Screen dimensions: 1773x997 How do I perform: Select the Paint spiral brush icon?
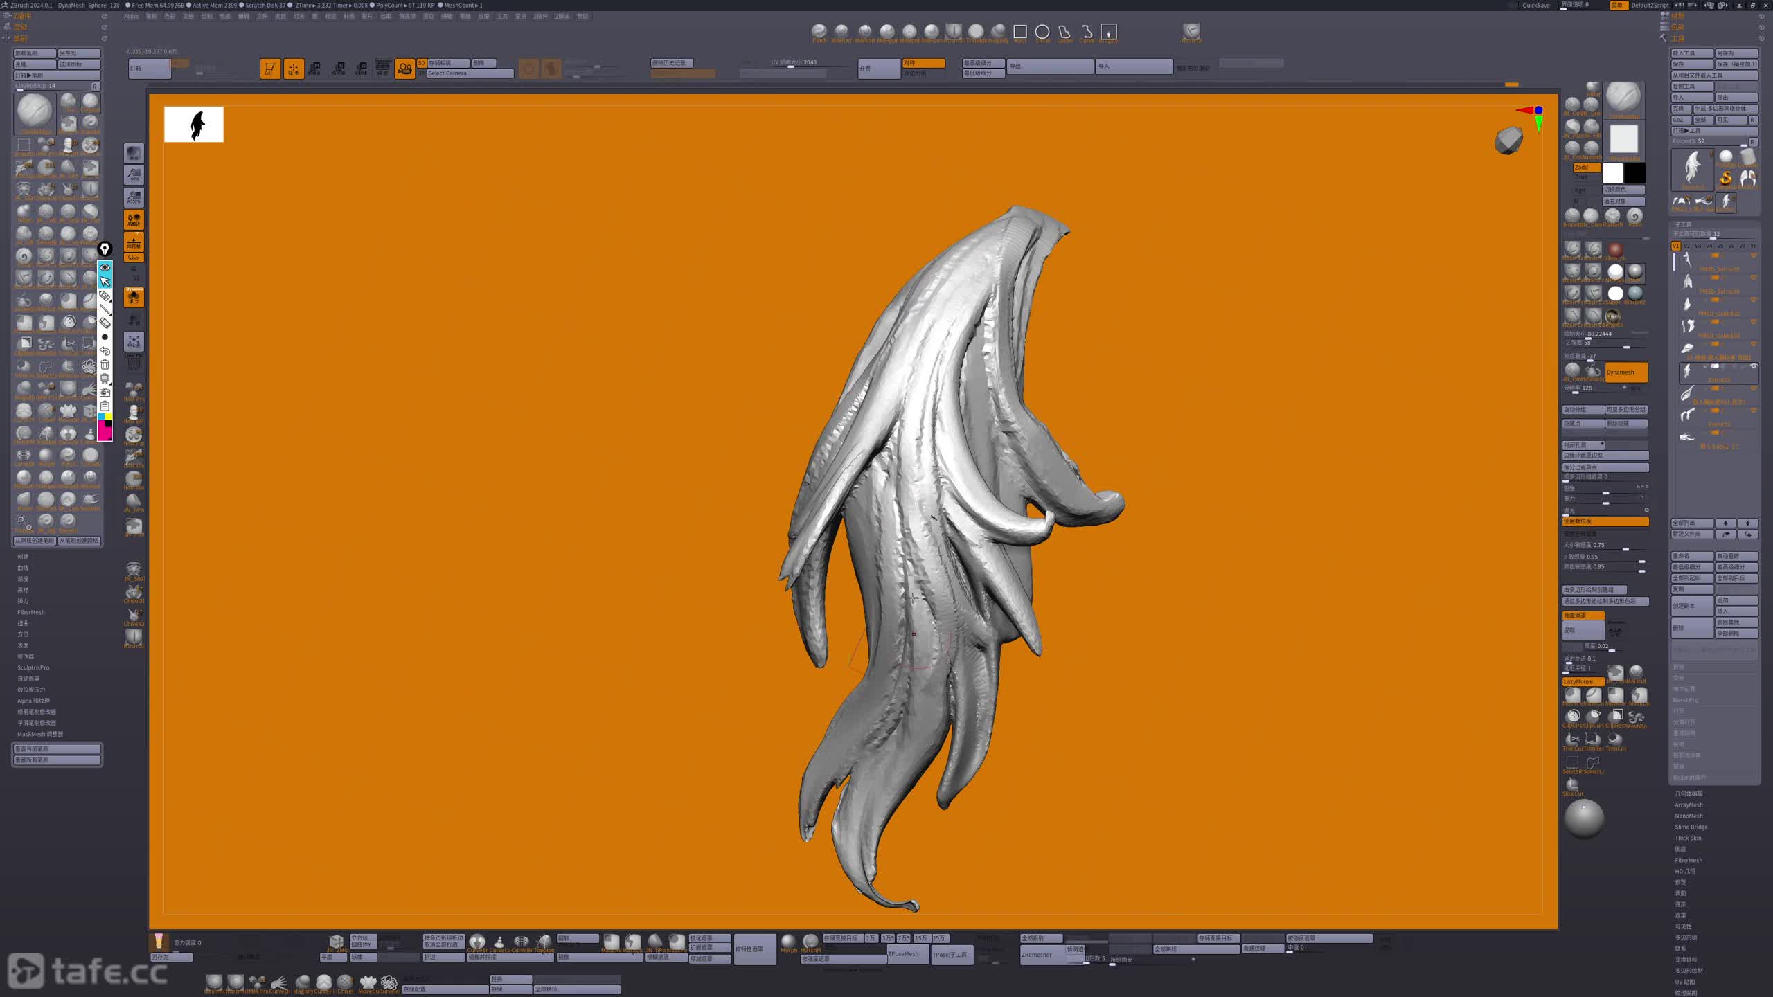pyautogui.click(x=1634, y=216)
